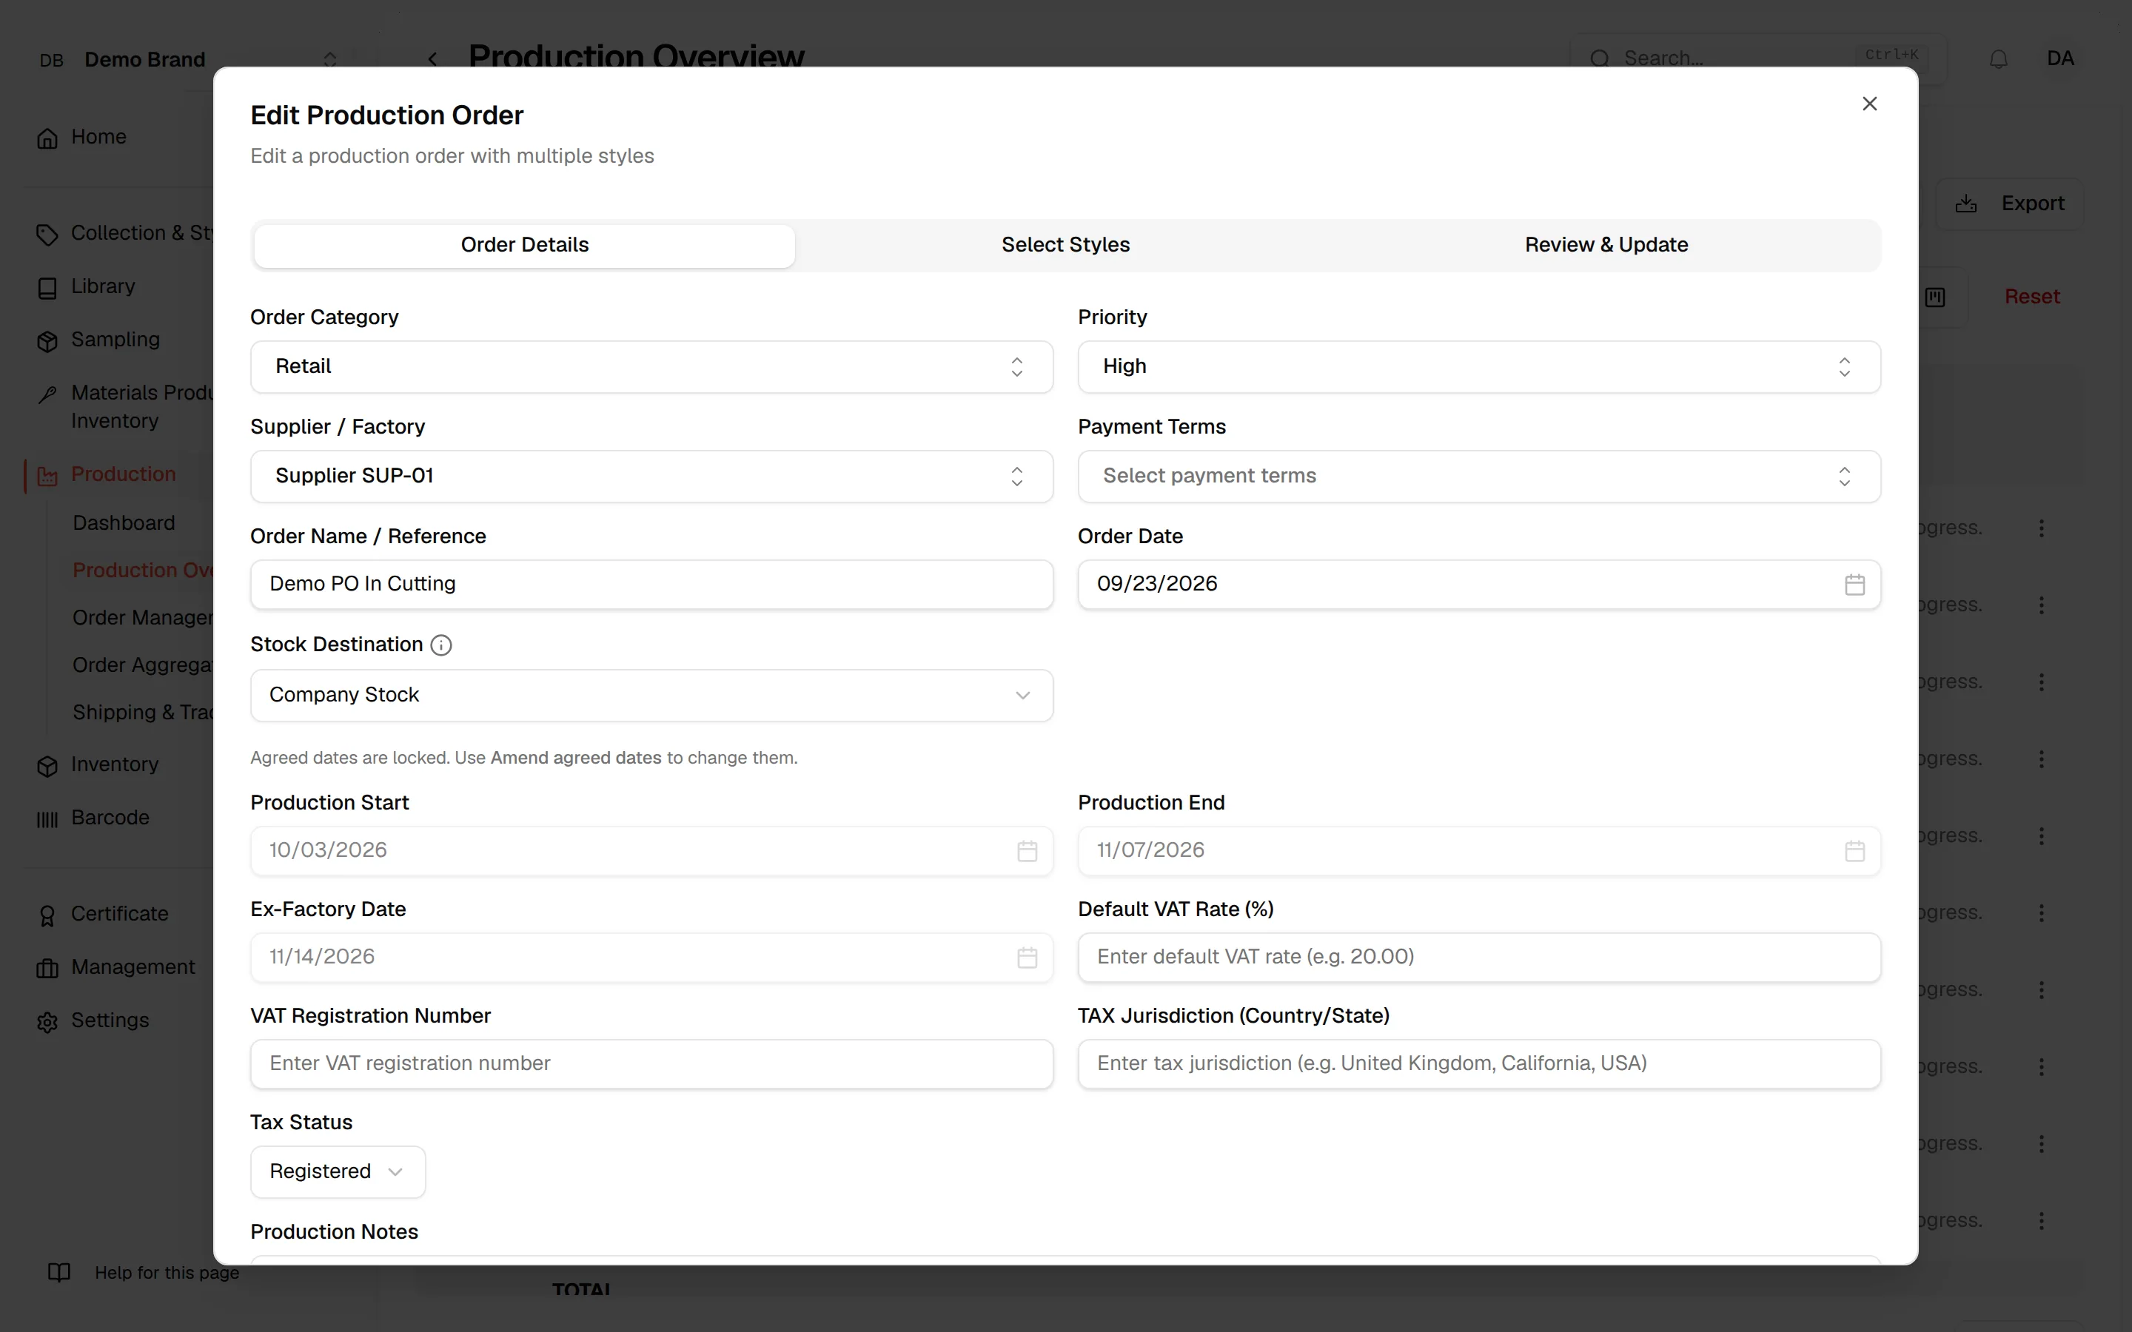
Task: Close the Edit Production Order dialog
Action: pyautogui.click(x=1869, y=104)
